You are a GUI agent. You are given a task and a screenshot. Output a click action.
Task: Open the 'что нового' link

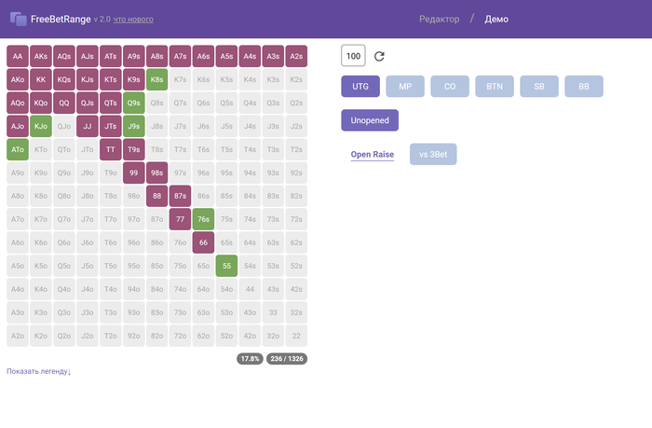[x=134, y=20]
